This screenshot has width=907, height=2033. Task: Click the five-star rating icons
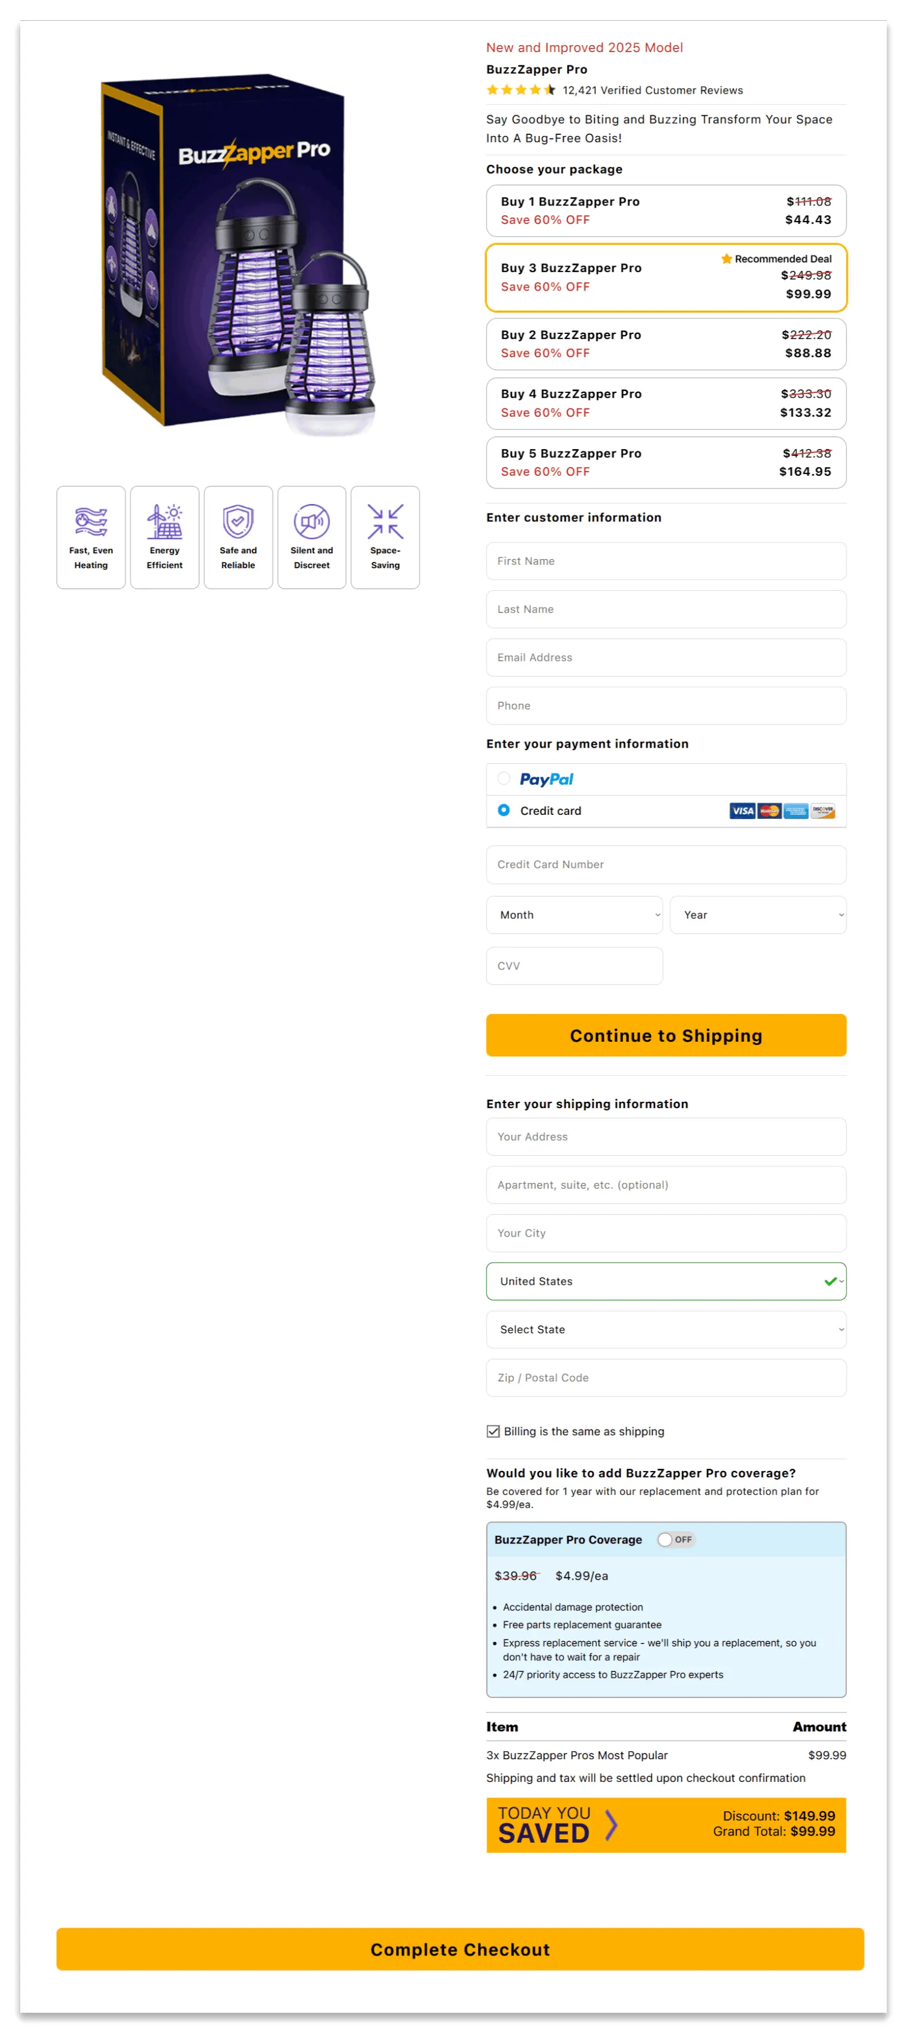pyautogui.click(x=521, y=90)
